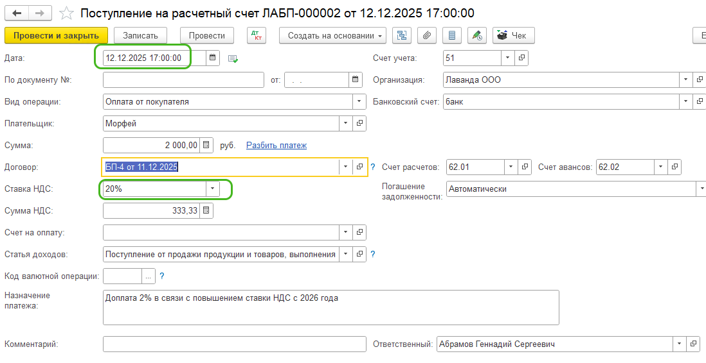The height and width of the screenshot is (363, 706).
Task: Open calculator for Сумма НДС field
Action: click(206, 210)
